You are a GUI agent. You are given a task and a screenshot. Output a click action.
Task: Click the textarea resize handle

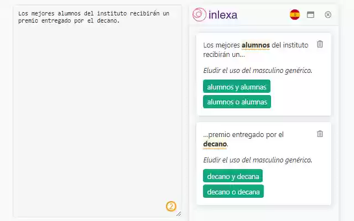179,214
